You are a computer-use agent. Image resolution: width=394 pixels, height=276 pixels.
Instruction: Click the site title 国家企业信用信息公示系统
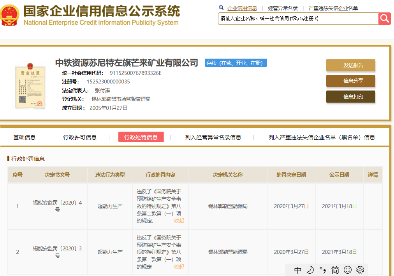click(x=102, y=11)
